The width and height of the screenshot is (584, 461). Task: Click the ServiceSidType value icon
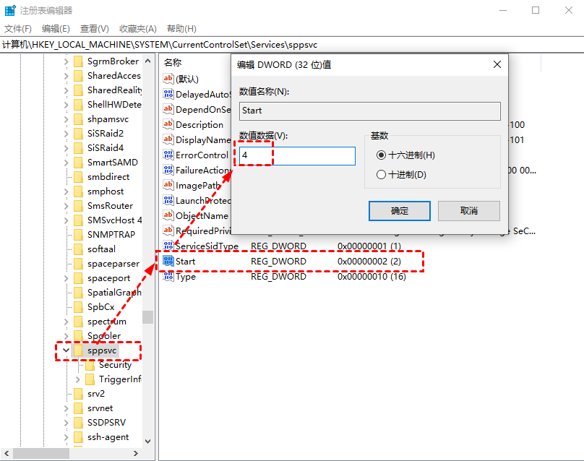click(x=169, y=246)
